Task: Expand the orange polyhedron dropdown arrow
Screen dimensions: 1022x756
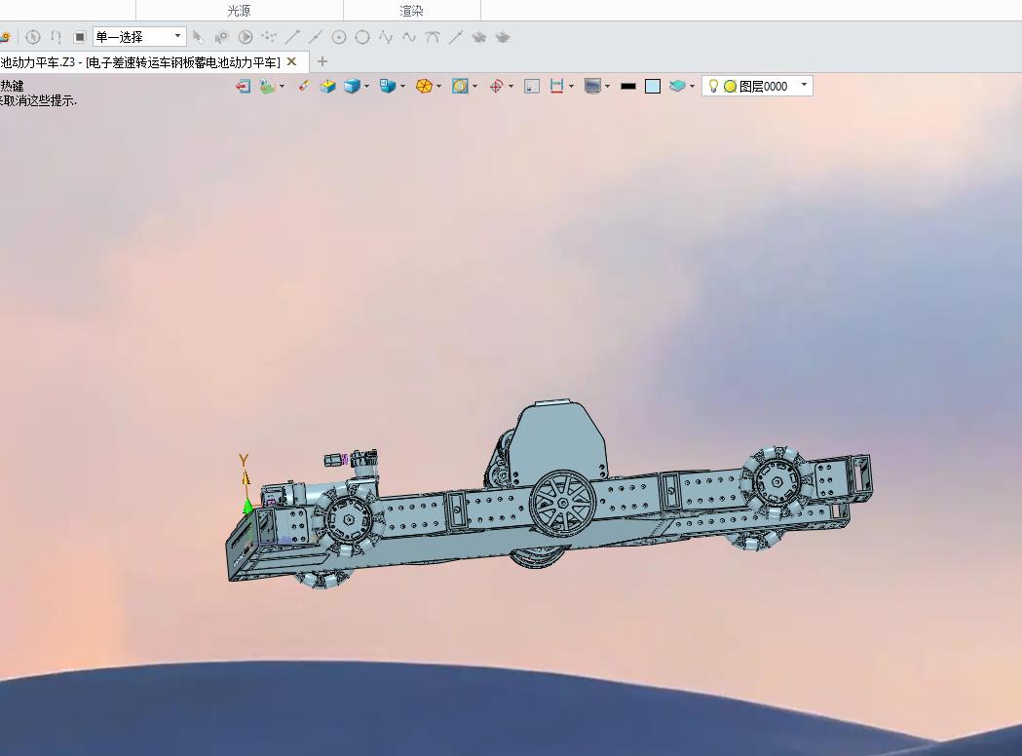Action: [x=438, y=86]
